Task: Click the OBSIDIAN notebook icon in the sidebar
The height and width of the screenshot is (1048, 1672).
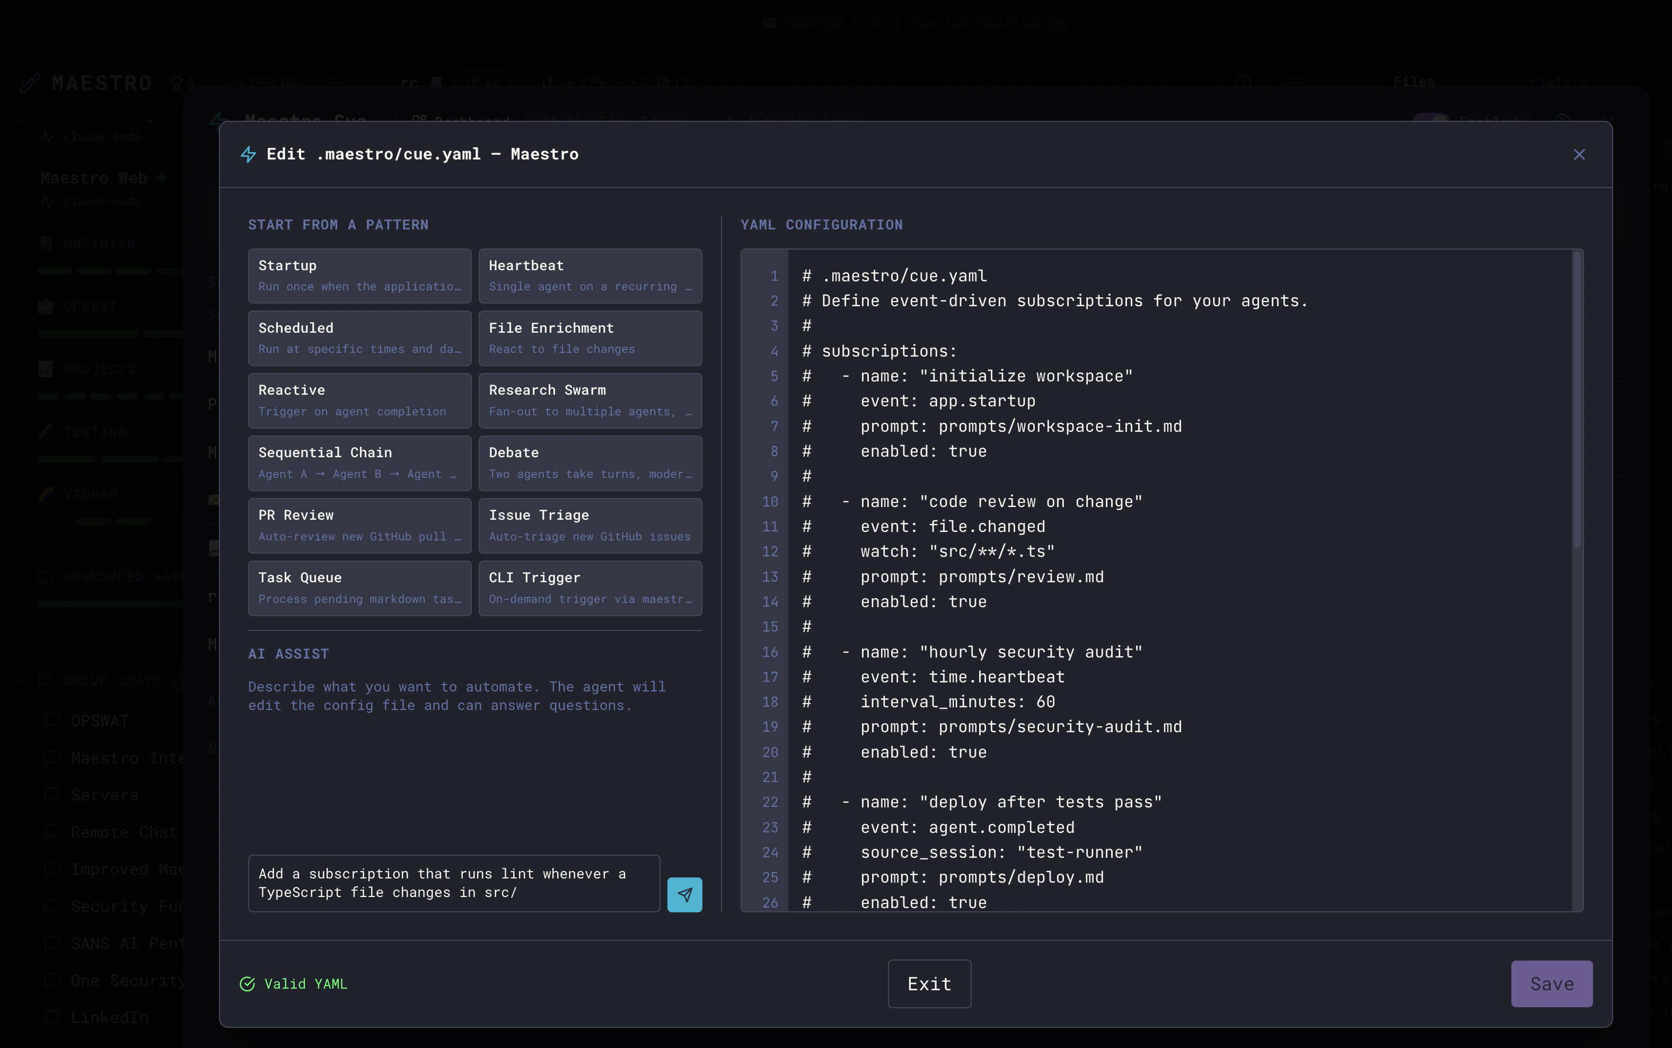Action: pos(46,243)
